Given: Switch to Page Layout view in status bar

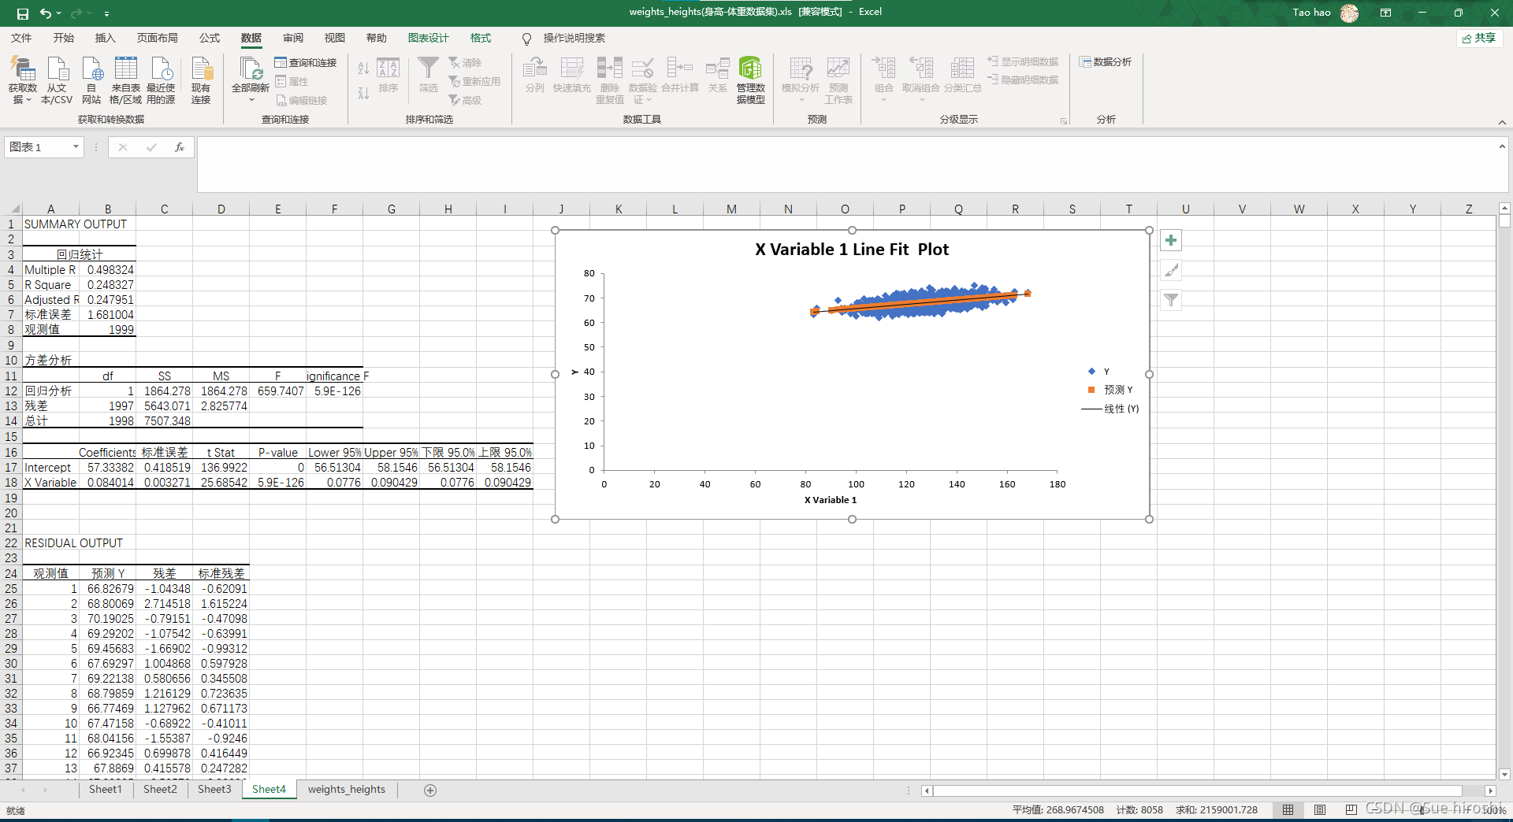Looking at the screenshot, I should click(x=1320, y=809).
